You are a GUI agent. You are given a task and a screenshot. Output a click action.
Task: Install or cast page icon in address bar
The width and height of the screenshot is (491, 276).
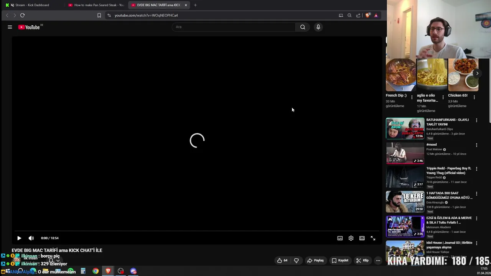tap(341, 15)
